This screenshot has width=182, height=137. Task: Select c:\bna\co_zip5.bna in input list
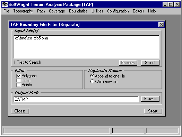tap(32, 38)
